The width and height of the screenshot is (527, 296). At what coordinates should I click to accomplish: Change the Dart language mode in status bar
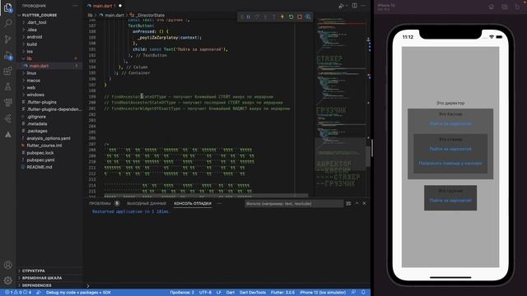231,293
